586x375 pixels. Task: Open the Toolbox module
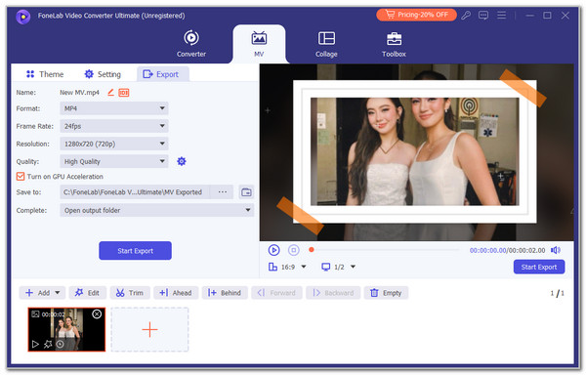(x=394, y=44)
